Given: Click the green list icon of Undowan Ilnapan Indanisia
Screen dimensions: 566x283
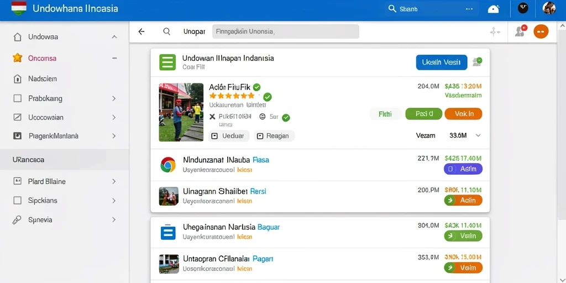Looking at the screenshot, I should (x=167, y=62).
